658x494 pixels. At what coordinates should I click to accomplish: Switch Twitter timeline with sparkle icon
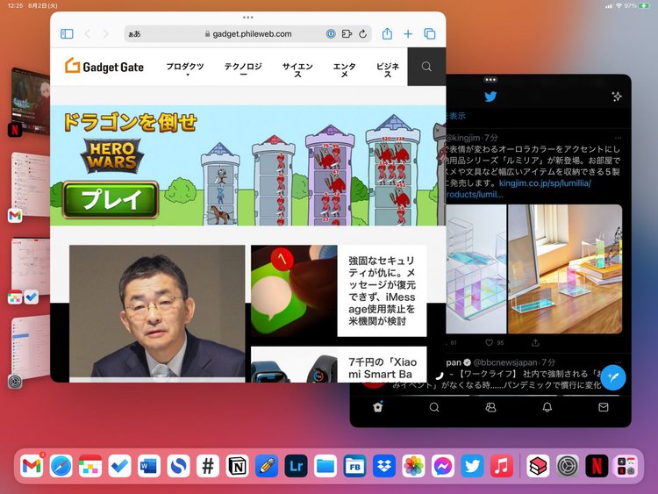coord(616,97)
